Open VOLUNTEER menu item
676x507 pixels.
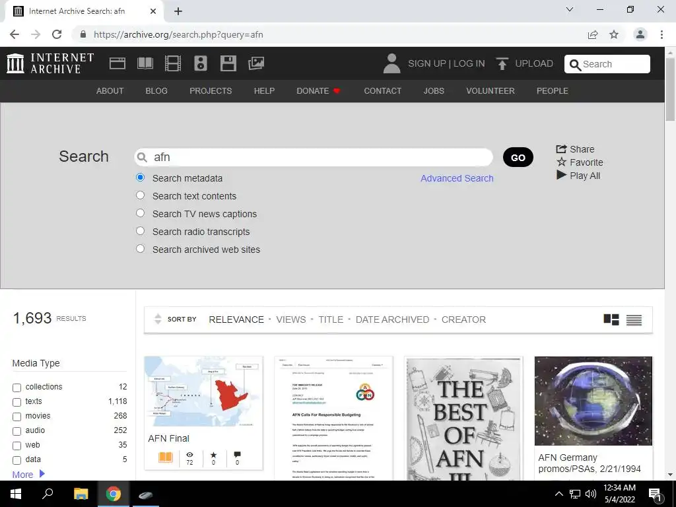pos(490,91)
